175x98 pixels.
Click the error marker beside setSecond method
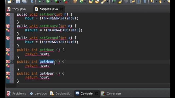click(x=8, y=38)
